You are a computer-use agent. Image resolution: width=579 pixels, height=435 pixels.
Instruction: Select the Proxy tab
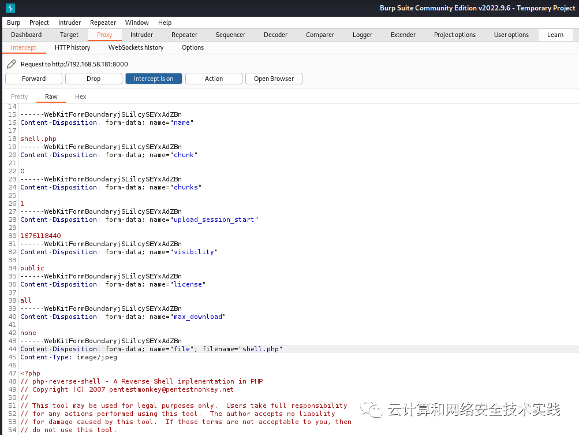[104, 35]
